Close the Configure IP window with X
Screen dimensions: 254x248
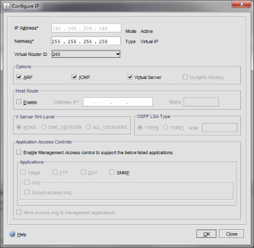click(241, 4)
